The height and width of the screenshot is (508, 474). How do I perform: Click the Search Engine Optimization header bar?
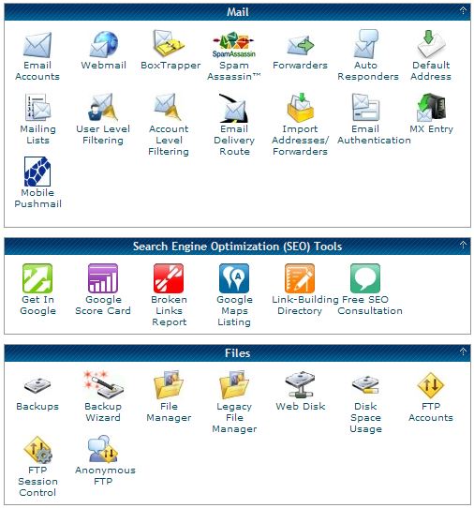pyautogui.click(x=237, y=247)
